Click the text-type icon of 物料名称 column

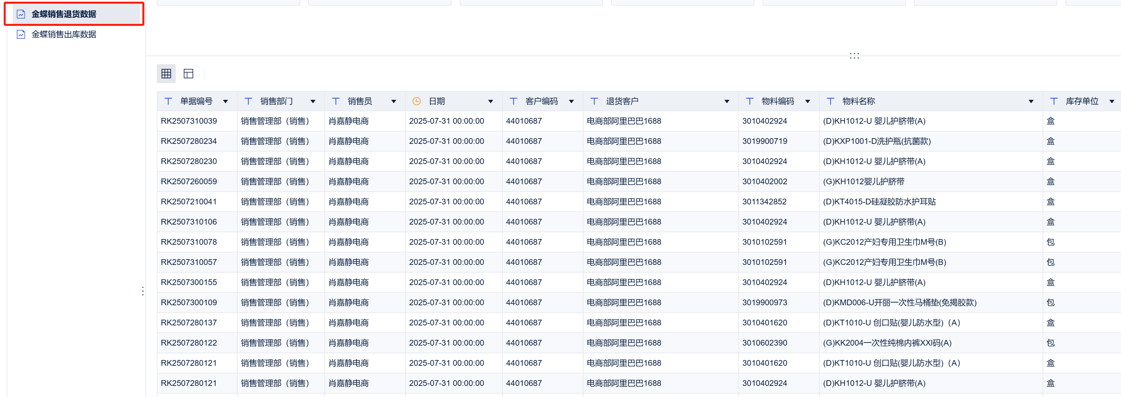(x=831, y=101)
